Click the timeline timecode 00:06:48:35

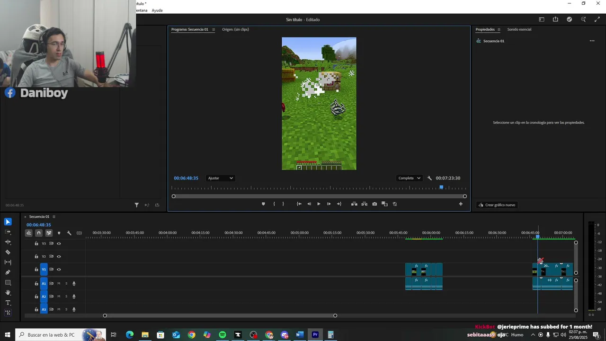pyautogui.click(x=38, y=225)
